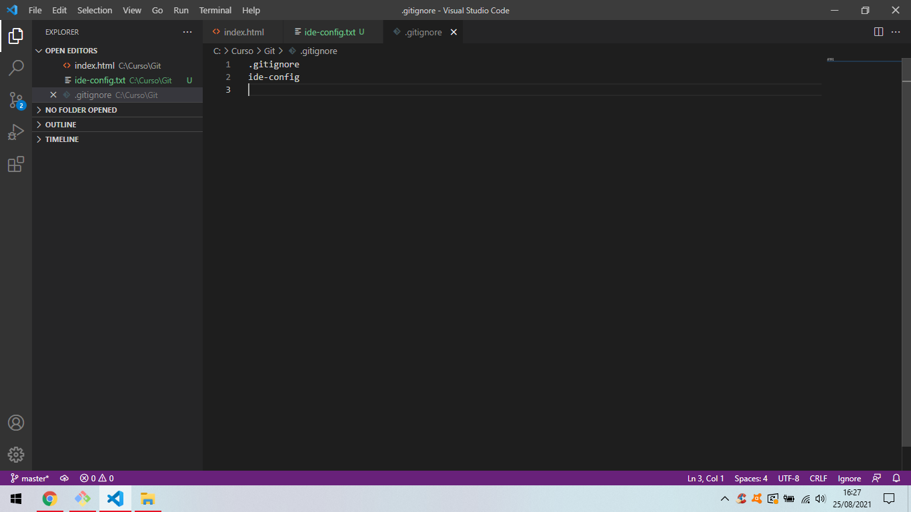911x512 pixels.
Task: Expand the Outline section
Action: (x=117, y=125)
